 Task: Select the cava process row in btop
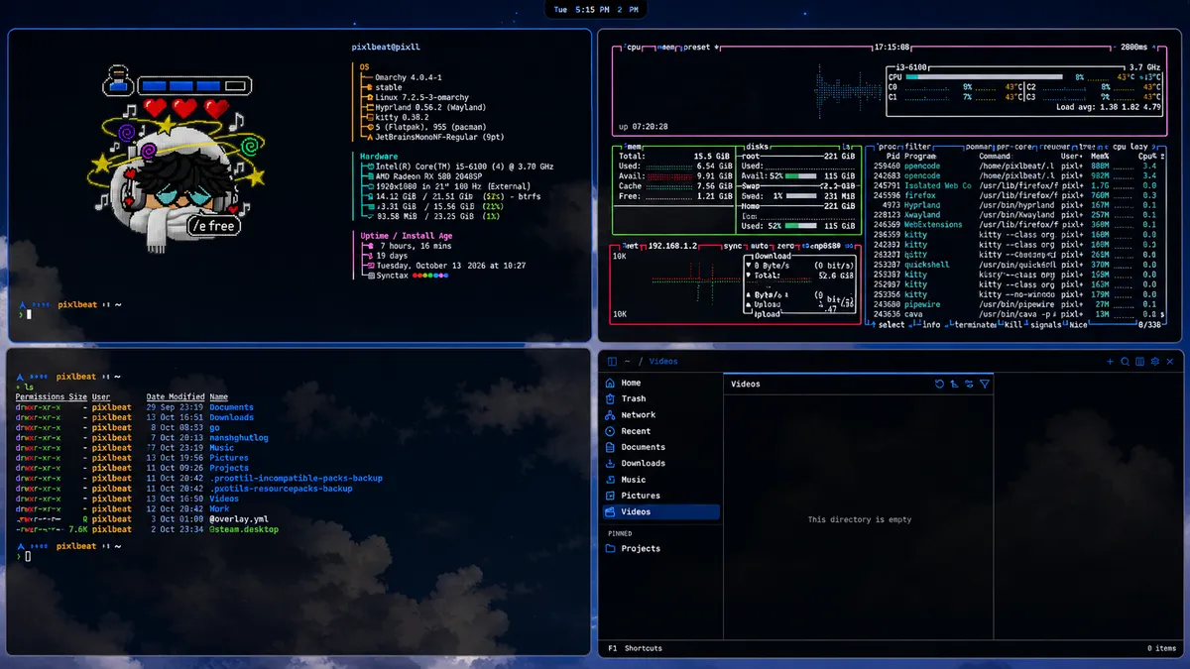[x=1016, y=314]
